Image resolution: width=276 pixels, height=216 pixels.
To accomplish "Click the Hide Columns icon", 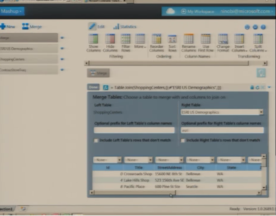I will (110, 39).
